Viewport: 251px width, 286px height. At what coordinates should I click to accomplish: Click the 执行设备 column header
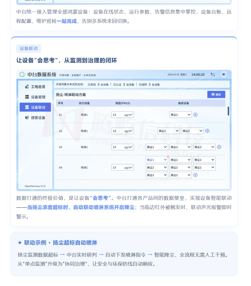click(84, 103)
